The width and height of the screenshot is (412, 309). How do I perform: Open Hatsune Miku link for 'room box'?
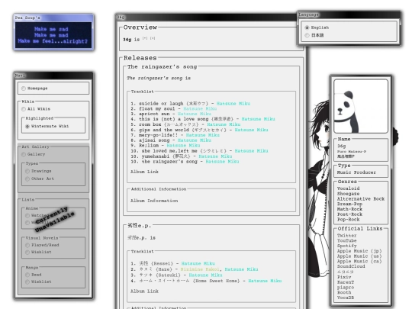coord(224,124)
